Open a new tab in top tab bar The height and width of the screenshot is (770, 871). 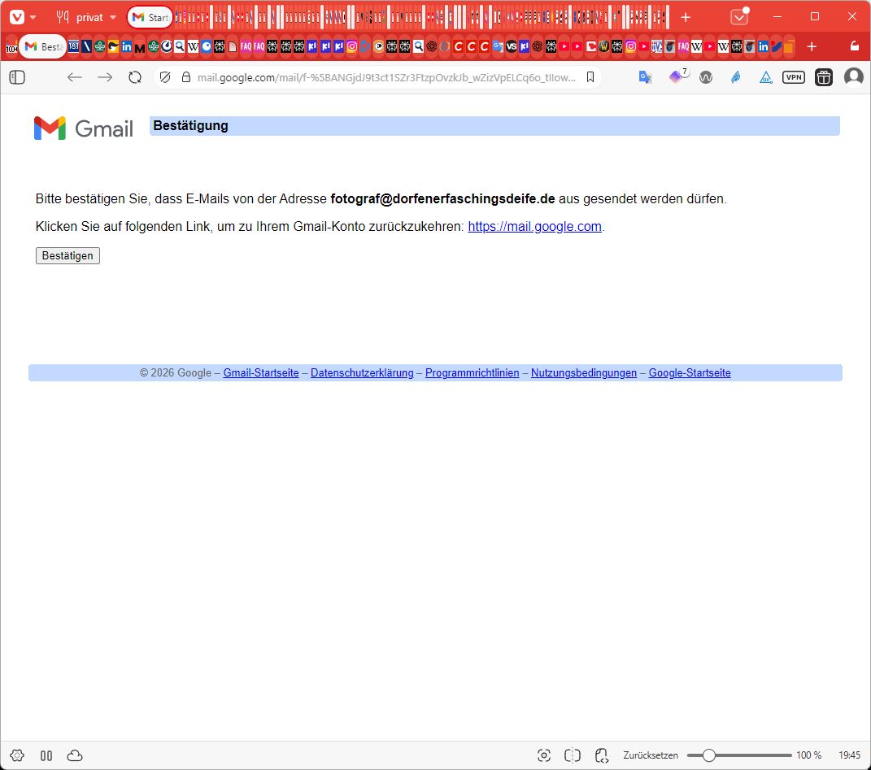pyautogui.click(x=686, y=17)
